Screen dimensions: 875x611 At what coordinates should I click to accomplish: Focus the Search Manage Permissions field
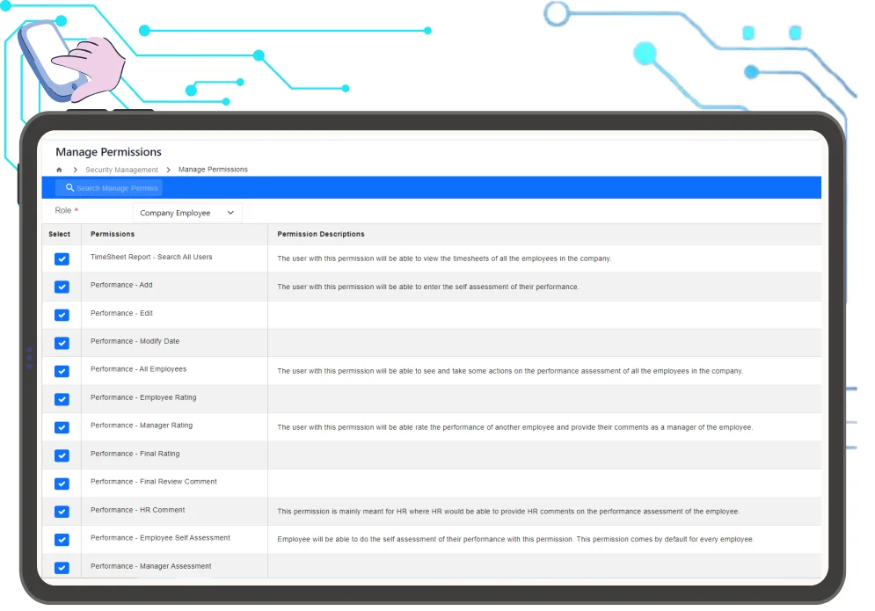coord(109,188)
